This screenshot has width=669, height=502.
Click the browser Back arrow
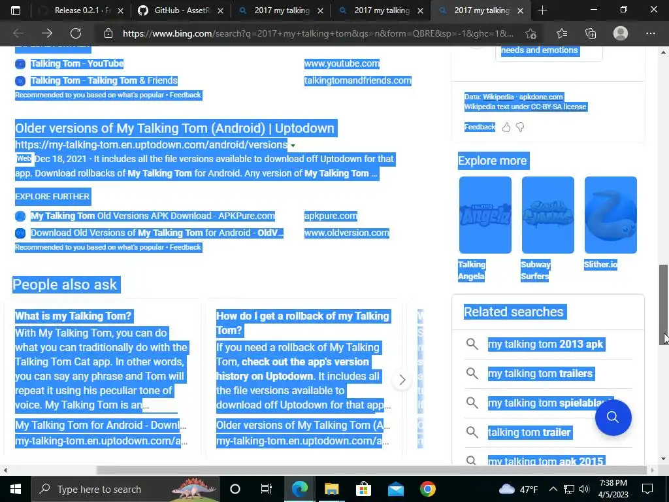[18, 33]
